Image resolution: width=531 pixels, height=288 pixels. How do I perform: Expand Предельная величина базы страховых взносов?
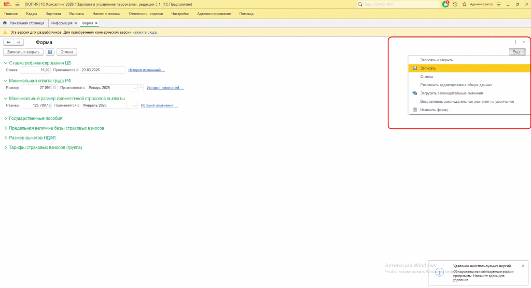(x=5, y=128)
